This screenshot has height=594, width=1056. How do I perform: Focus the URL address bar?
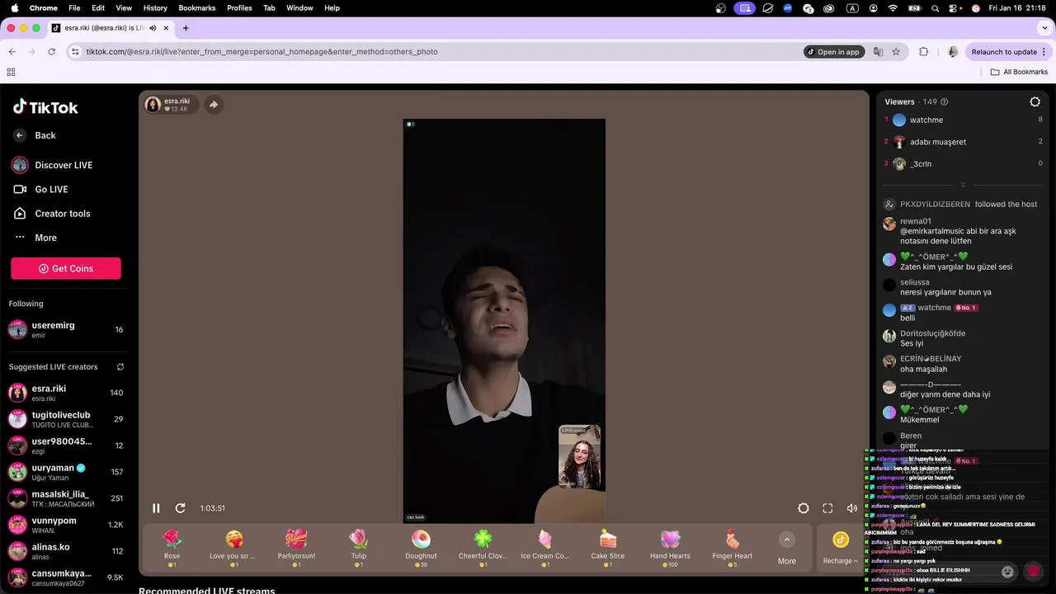click(437, 52)
